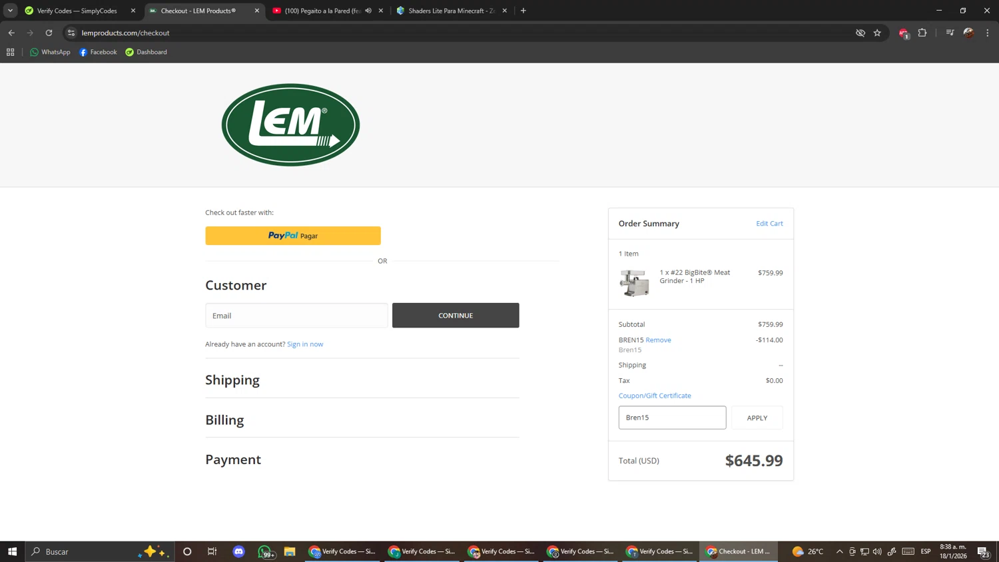The image size is (999, 562).
Task: Open the clock showing 8:38 a. m.
Action: pyautogui.click(x=953, y=551)
